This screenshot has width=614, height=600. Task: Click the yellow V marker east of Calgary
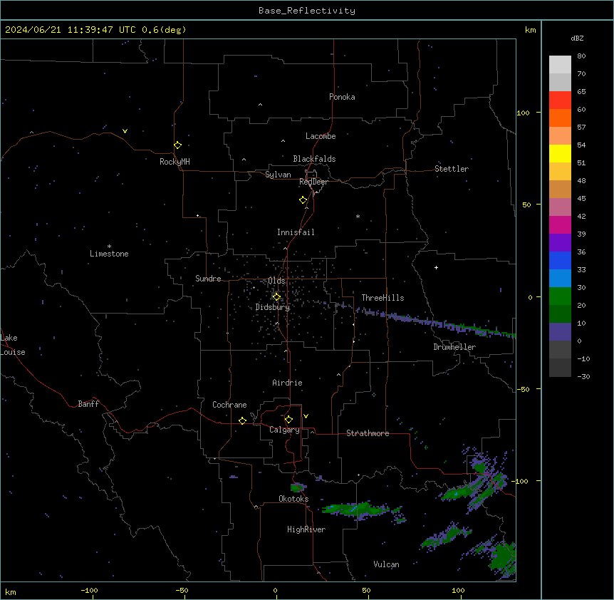coord(306,416)
